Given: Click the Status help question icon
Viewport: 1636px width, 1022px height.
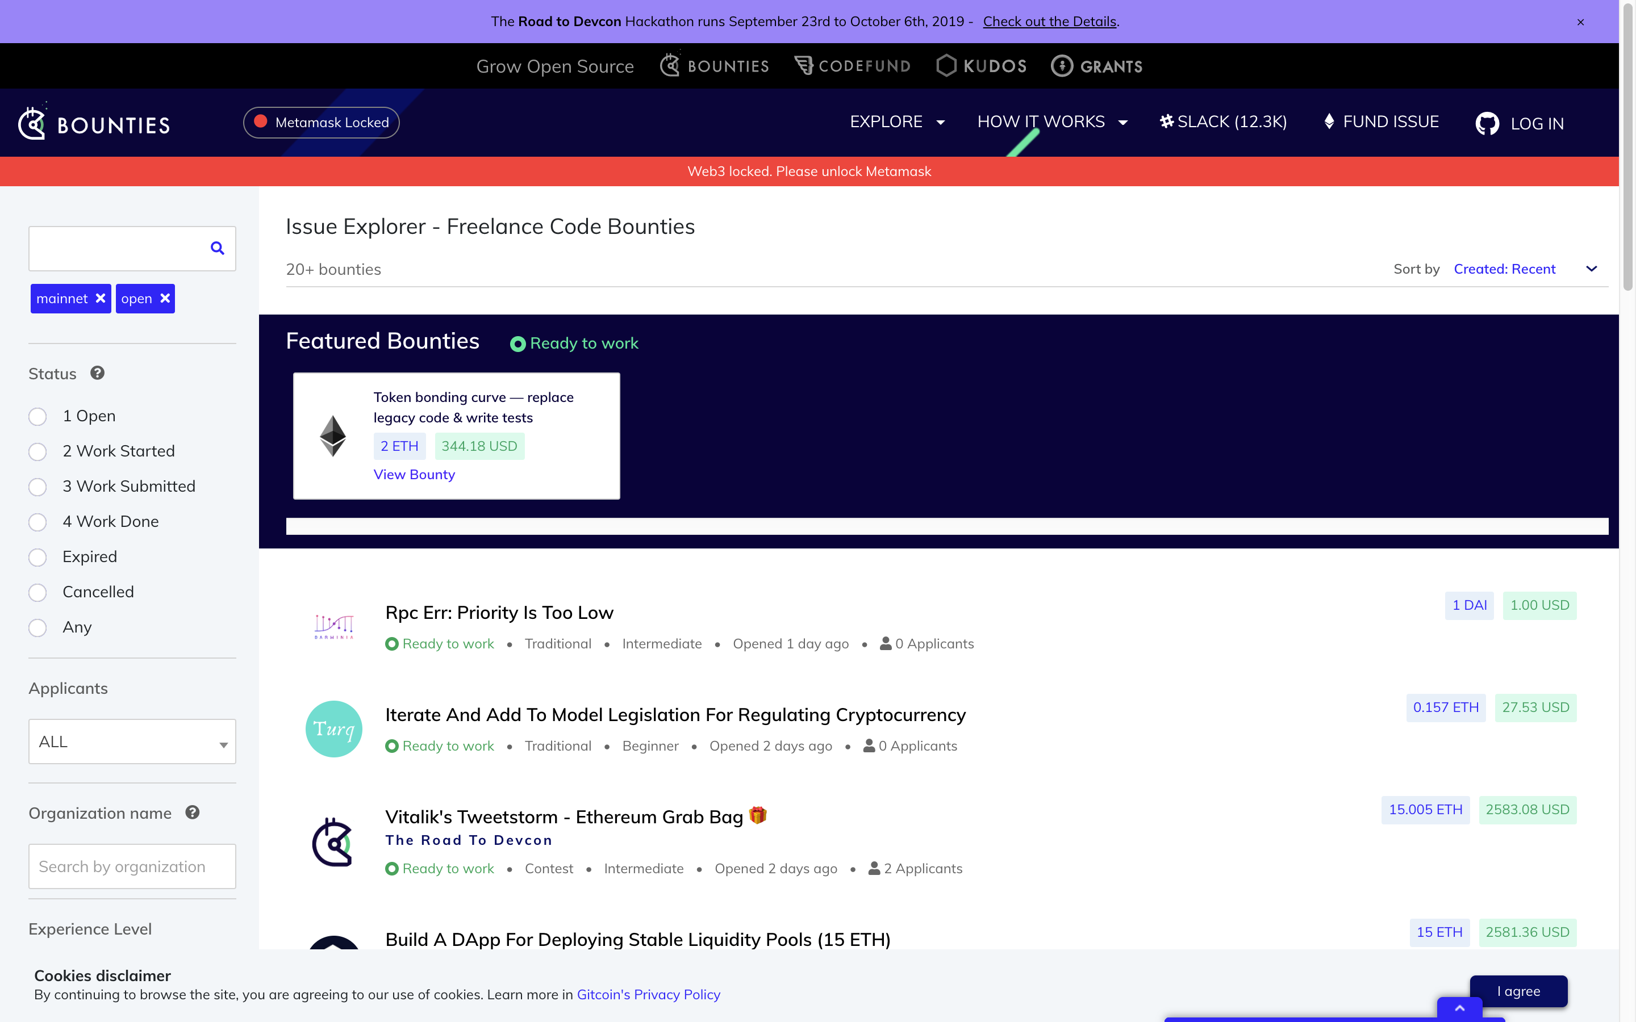Looking at the screenshot, I should point(97,373).
